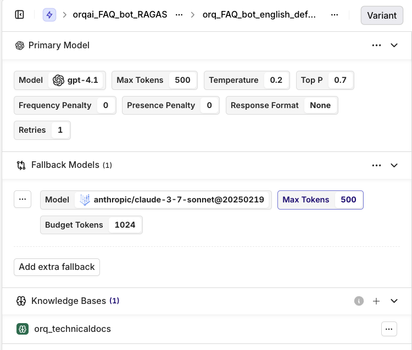
Task: Change primary model gpt-4.1
Action: 60,80
